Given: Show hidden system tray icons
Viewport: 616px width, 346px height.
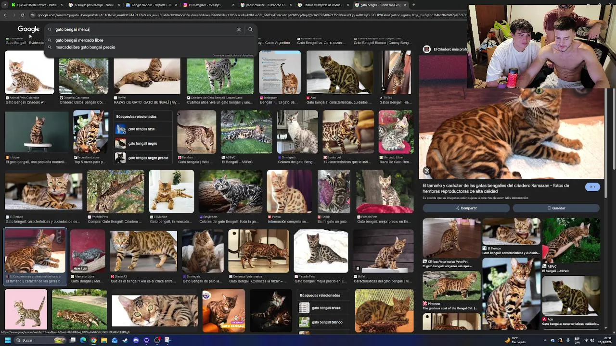Looking at the screenshot, I should point(544,340).
